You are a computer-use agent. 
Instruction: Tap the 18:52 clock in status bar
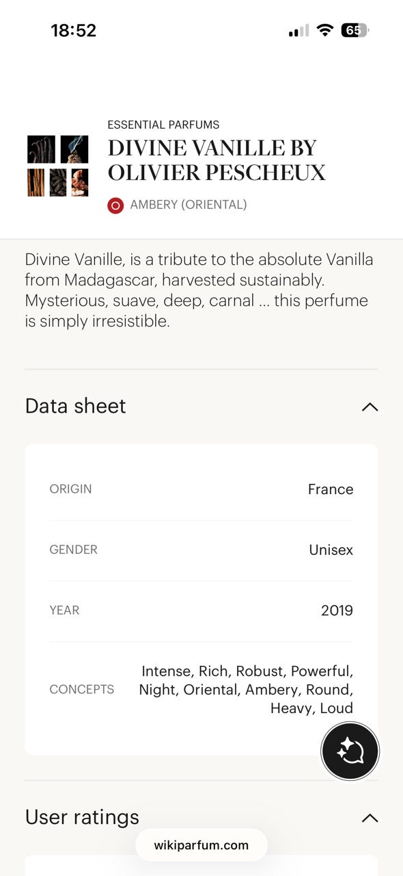point(74,30)
